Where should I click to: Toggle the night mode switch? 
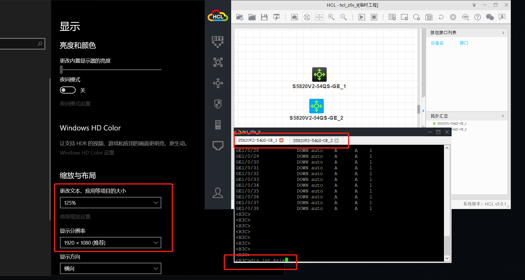click(x=68, y=90)
